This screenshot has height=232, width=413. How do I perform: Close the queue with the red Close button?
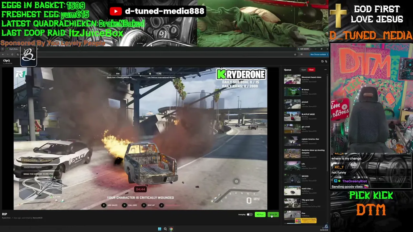click(x=311, y=70)
